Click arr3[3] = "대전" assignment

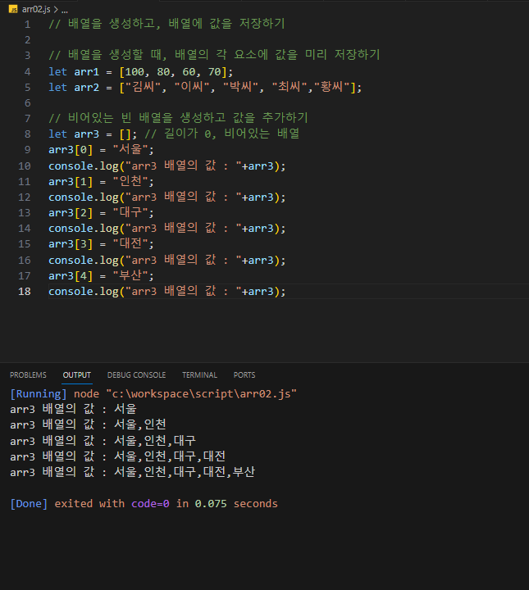tap(101, 244)
